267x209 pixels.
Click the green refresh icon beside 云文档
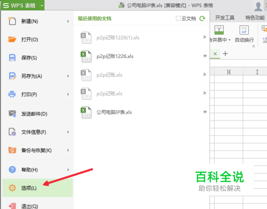(x=202, y=19)
